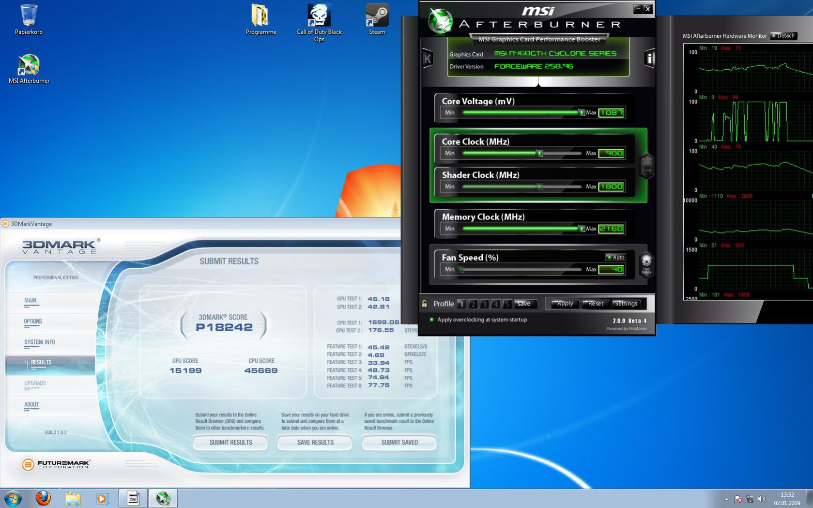Open the User Define fan gear icon

(x=646, y=265)
